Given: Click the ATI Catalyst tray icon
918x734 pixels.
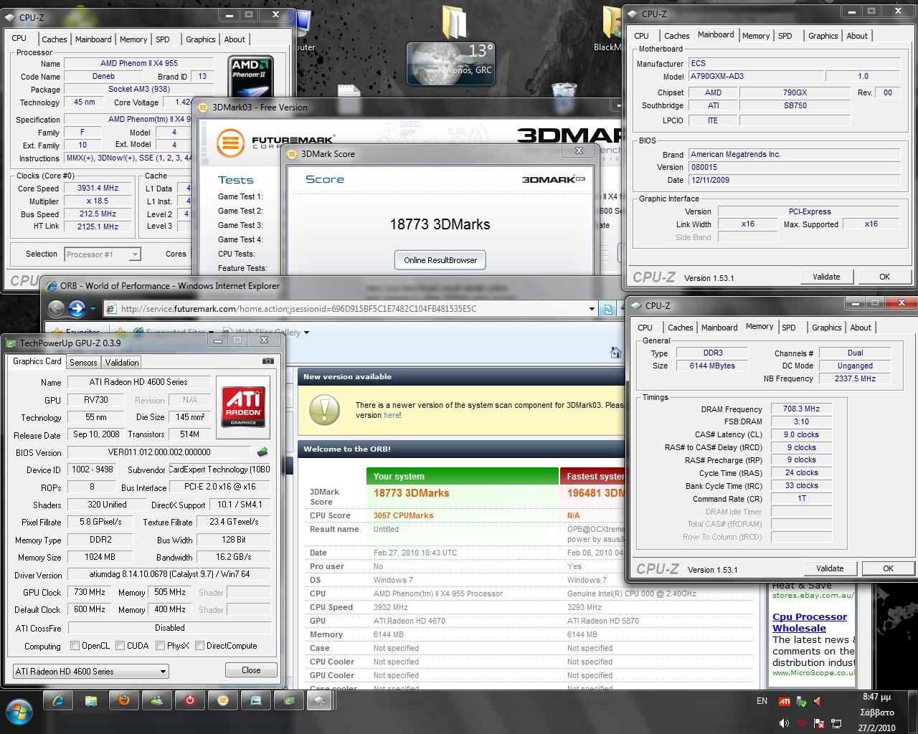Looking at the screenshot, I should coord(785,701).
